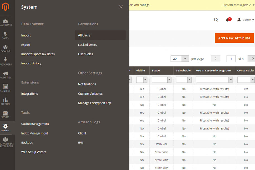Open the Content sidebar section
Screen dimensions: 255x170
tap(5, 88)
